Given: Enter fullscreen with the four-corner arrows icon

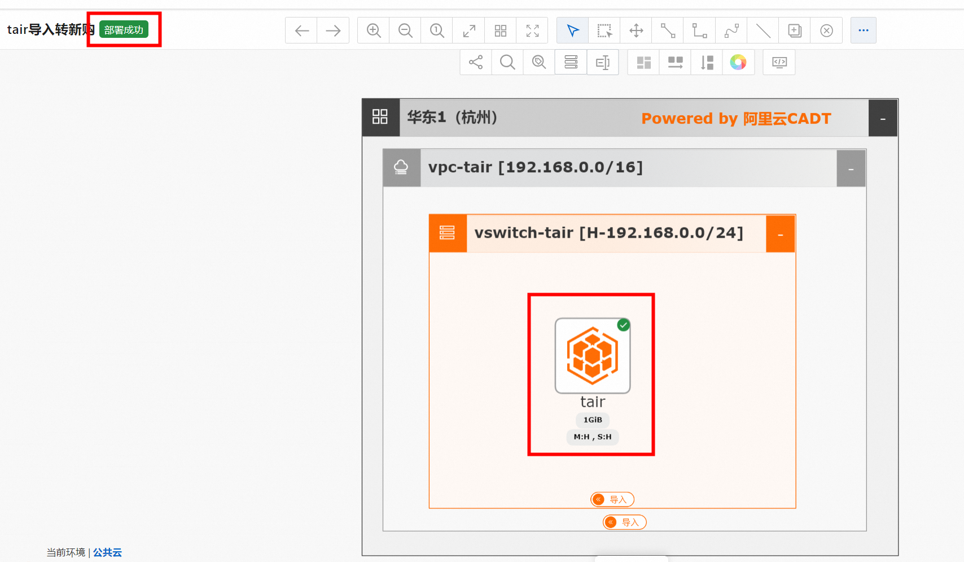Looking at the screenshot, I should [532, 31].
